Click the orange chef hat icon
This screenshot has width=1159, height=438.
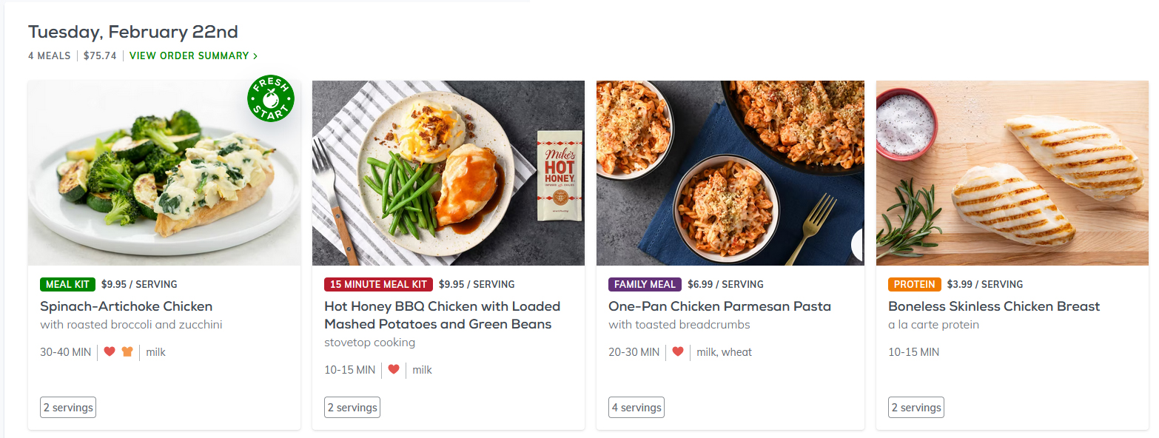[x=127, y=352]
